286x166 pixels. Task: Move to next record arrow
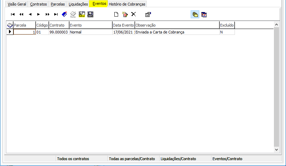(38, 14)
